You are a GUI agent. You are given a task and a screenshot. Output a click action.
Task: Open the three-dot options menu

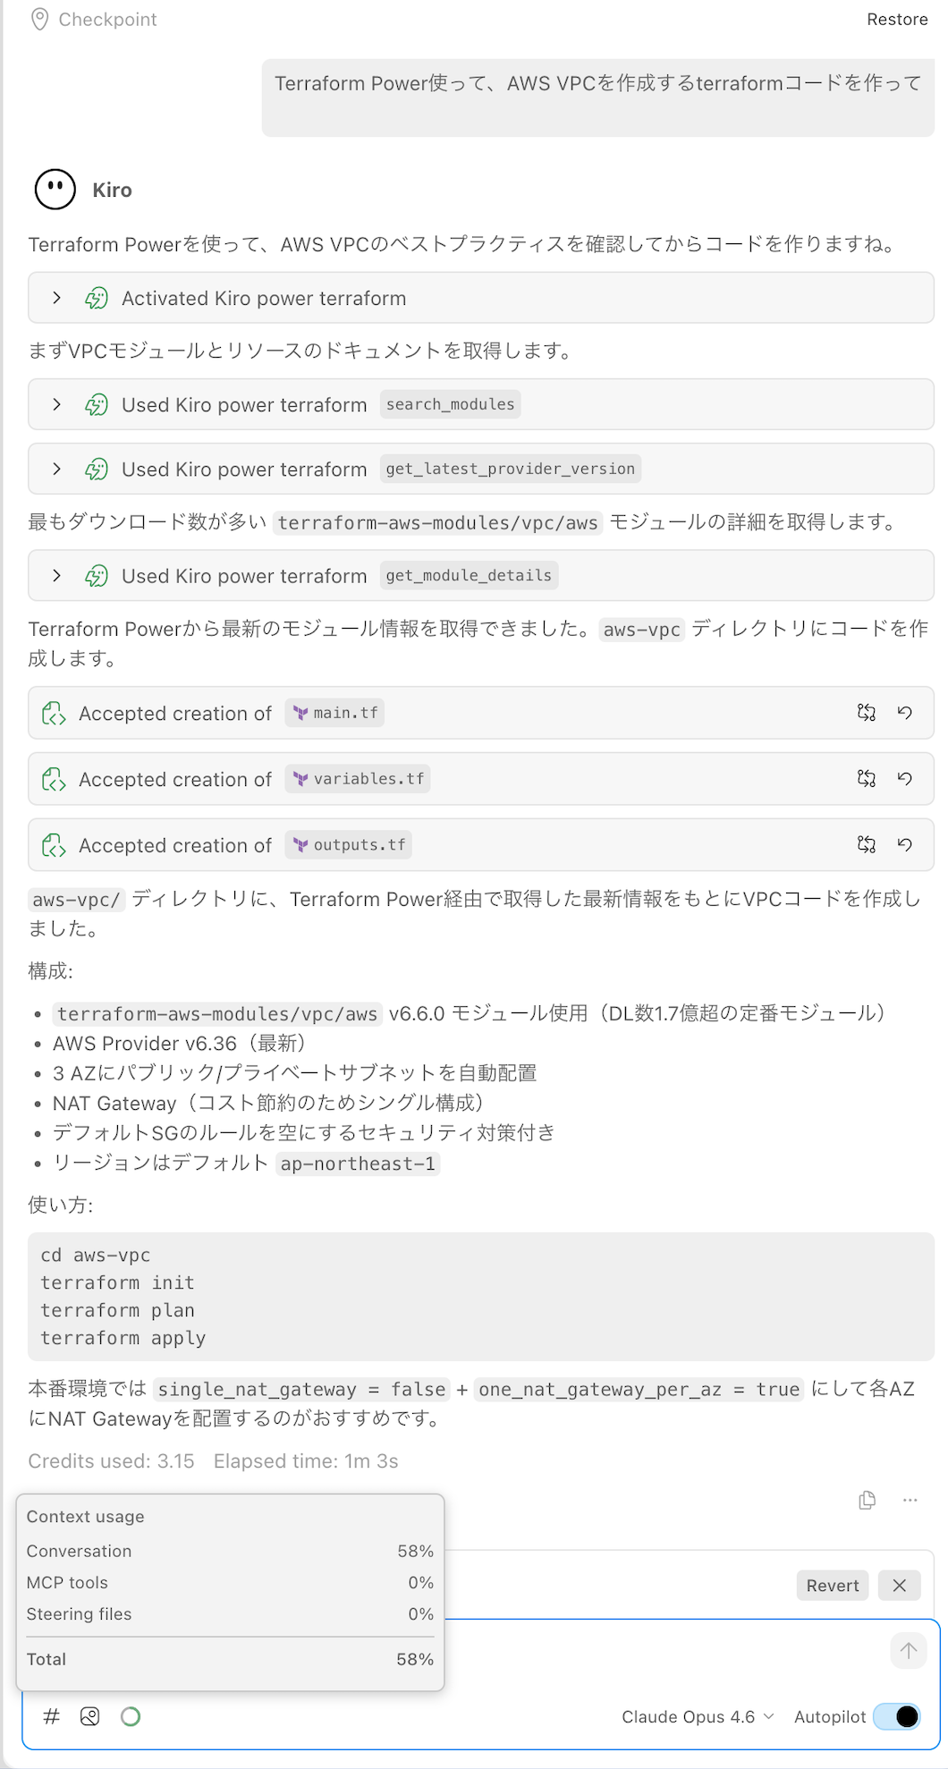click(910, 1500)
